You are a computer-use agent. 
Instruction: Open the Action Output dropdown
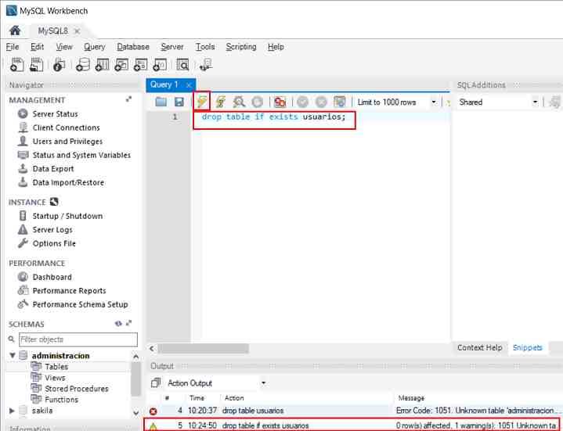pos(263,383)
